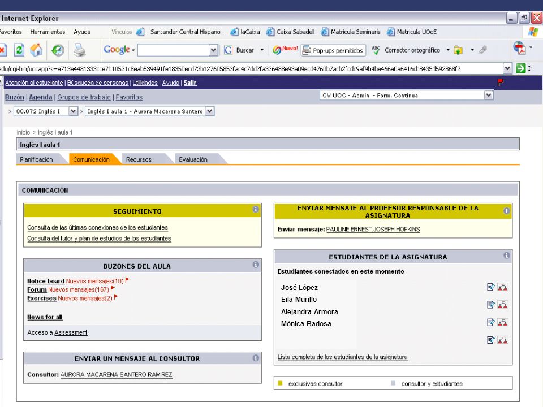Open info icon of Buzones del aula panel
This screenshot has width=543, height=407.
(256, 265)
